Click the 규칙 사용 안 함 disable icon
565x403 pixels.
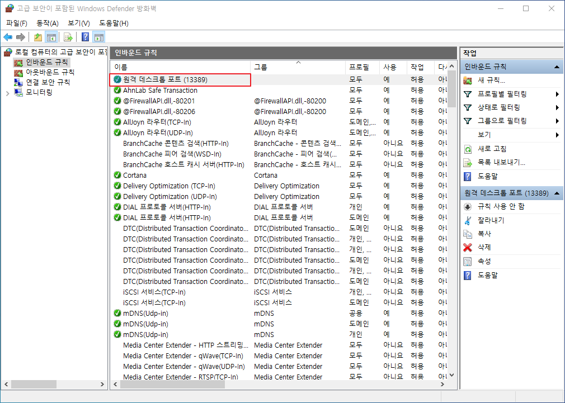pyautogui.click(x=468, y=207)
